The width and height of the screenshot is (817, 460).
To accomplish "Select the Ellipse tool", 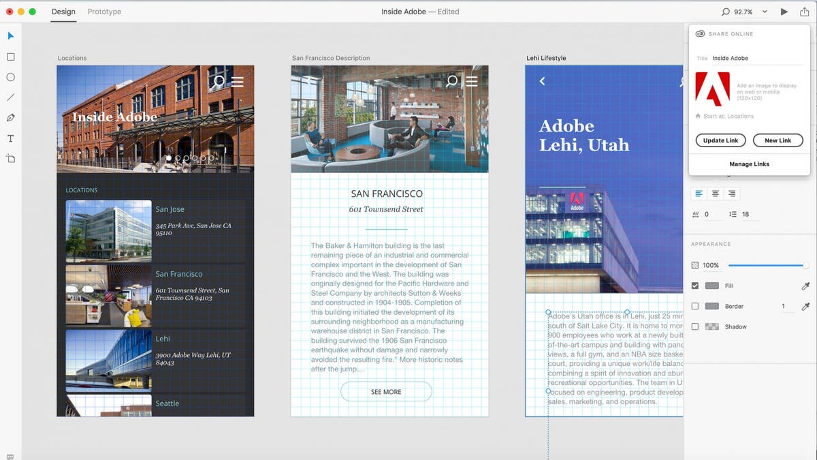I will (x=10, y=77).
